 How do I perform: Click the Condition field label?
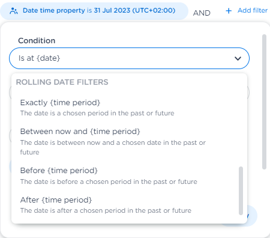[x=37, y=41]
